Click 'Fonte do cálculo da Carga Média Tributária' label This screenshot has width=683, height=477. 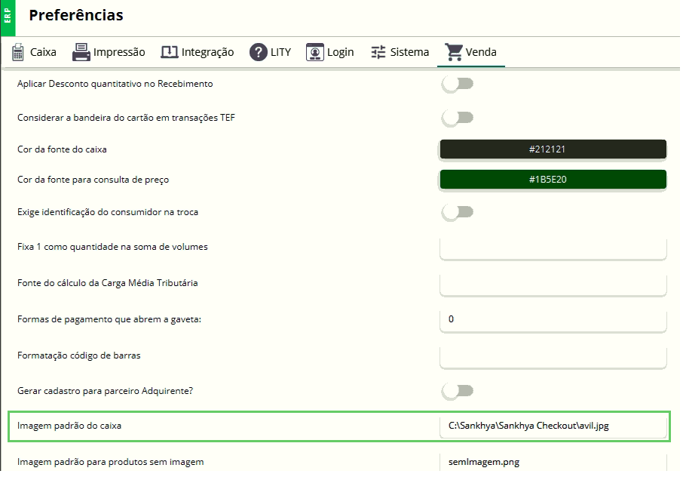pos(108,283)
